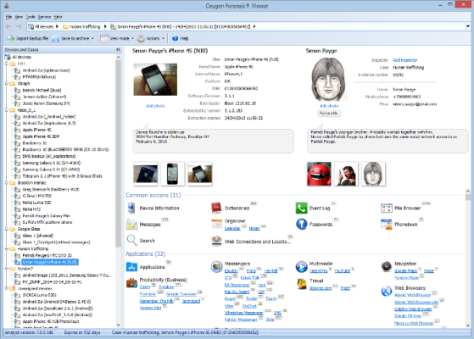Open the Organizer section icon
This screenshot has width=474, height=339.
pyautogui.click(x=217, y=225)
